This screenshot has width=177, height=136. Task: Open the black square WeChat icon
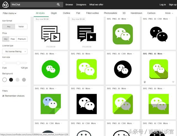[87, 104]
